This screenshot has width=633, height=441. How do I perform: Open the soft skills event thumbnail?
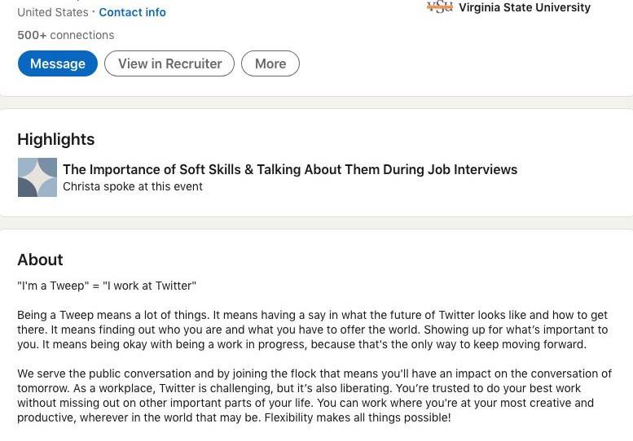(37, 177)
